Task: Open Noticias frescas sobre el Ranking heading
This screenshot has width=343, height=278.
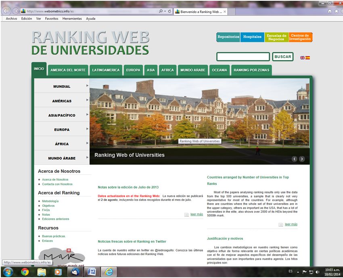Action: pyautogui.click(x=132, y=241)
